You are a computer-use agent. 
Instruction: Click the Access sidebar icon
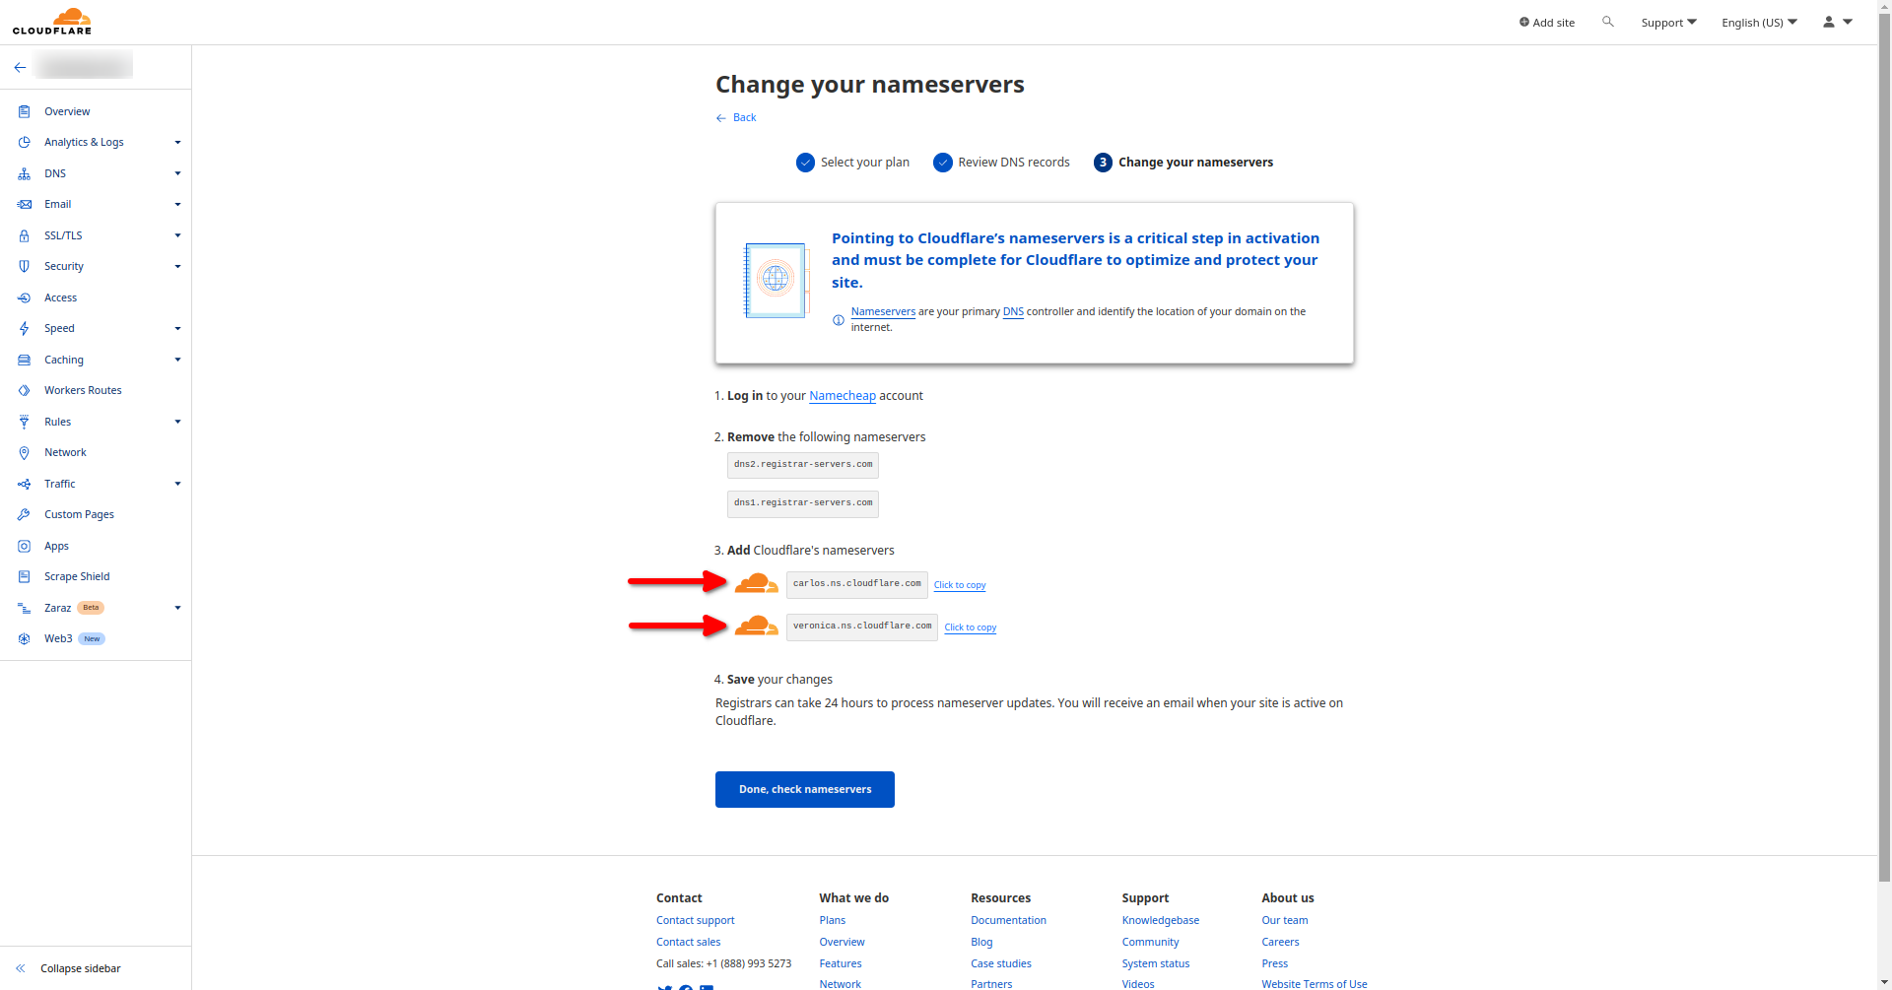pyautogui.click(x=24, y=297)
